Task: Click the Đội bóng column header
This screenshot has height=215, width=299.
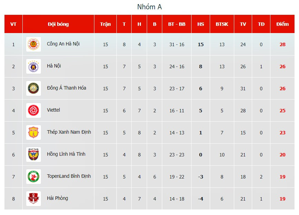Action: (x=58, y=24)
